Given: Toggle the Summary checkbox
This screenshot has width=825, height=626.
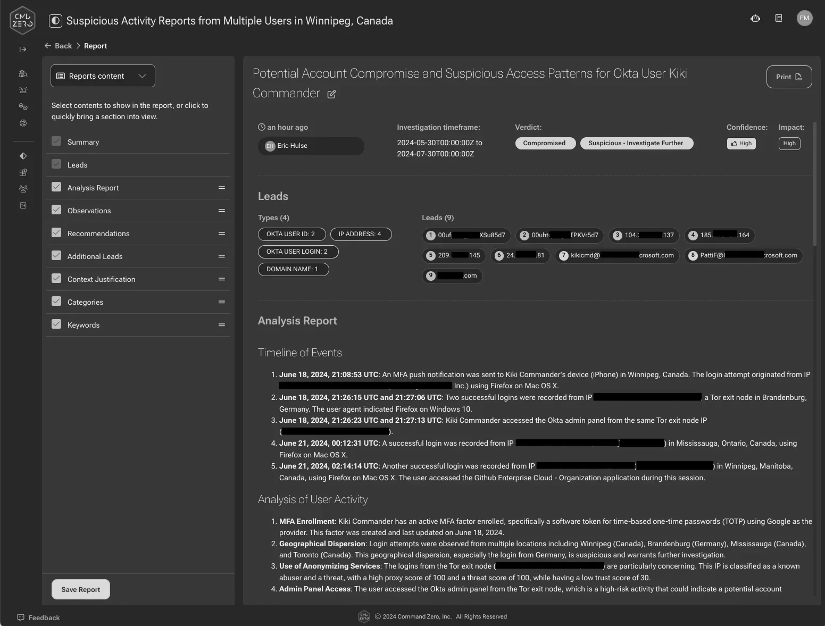Looking at the screenshot, I should click(56, 141).
